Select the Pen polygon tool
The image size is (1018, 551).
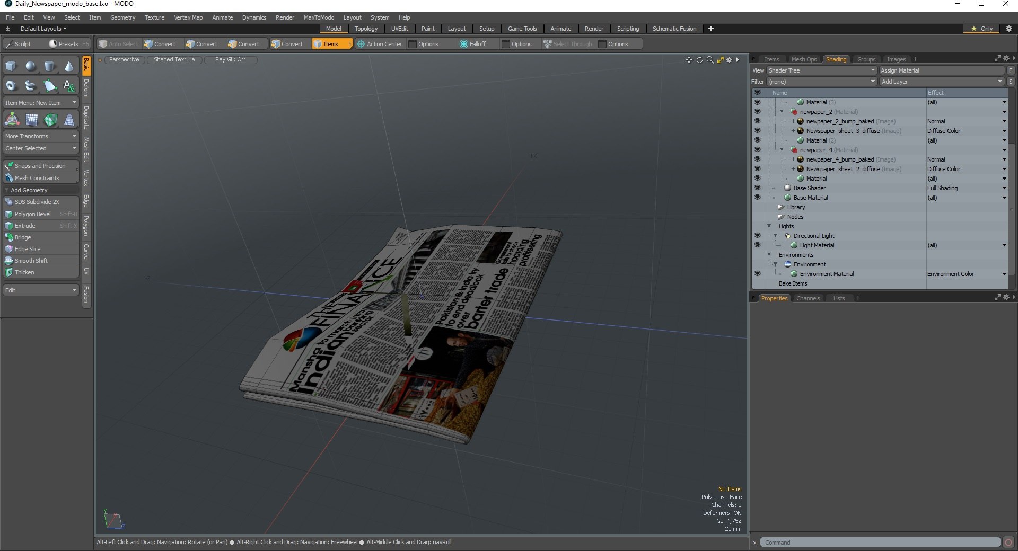click(x=50, y=85)
